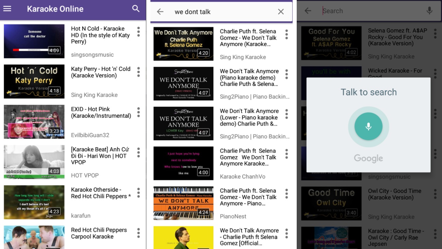Click channel name 'EvilbibiGuan32'
The width and height of the screenshot is (442, 249).
[x=90, y=135]
